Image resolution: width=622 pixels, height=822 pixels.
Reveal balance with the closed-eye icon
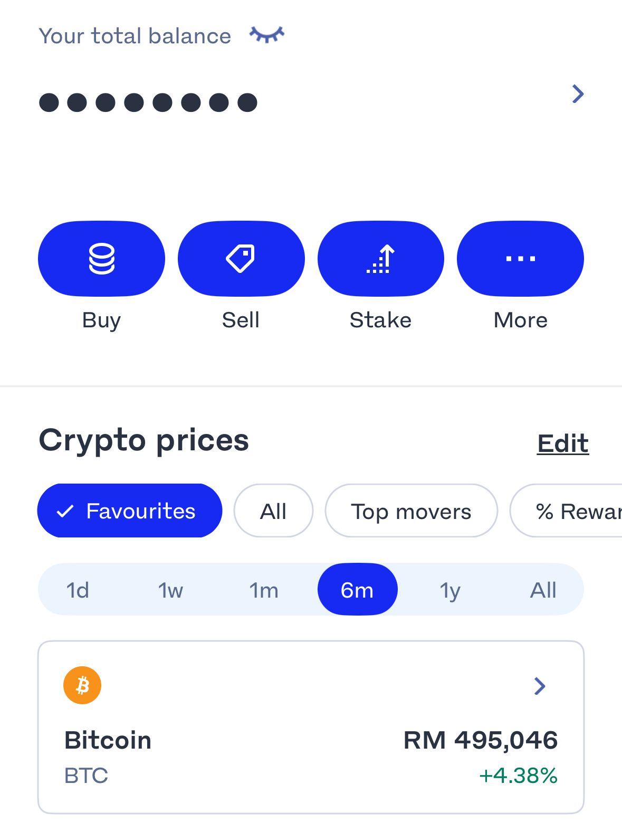[x=267, y=35]
